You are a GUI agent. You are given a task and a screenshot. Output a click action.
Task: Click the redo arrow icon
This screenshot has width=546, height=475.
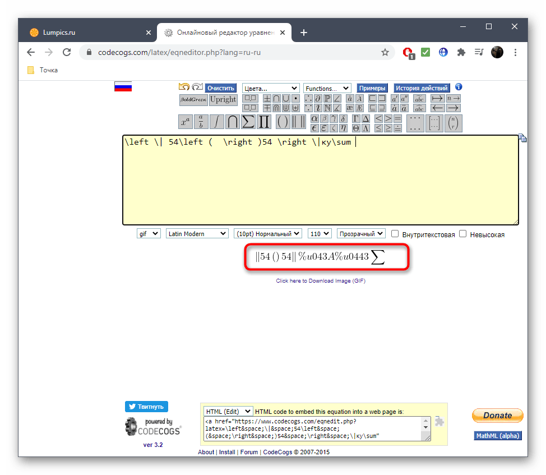point(197,87)
